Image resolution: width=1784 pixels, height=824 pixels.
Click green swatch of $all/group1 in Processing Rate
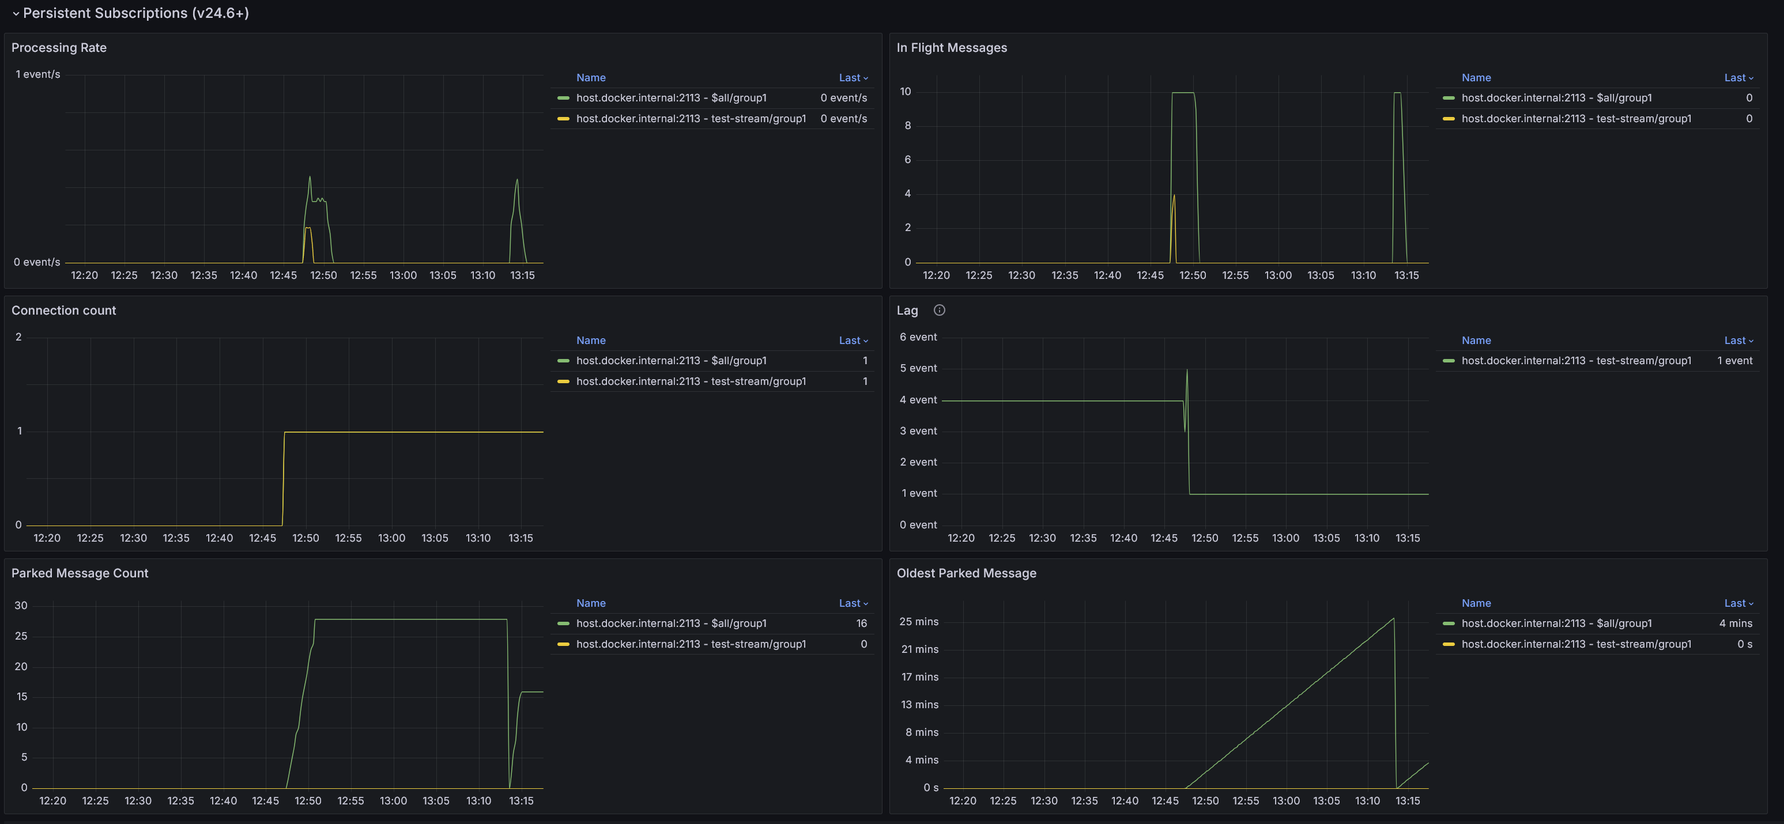pos(563,97)
